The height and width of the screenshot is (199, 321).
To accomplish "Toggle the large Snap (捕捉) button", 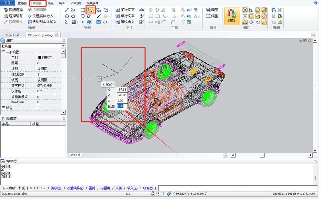I will pyautogui.click(x=232, y=16).
